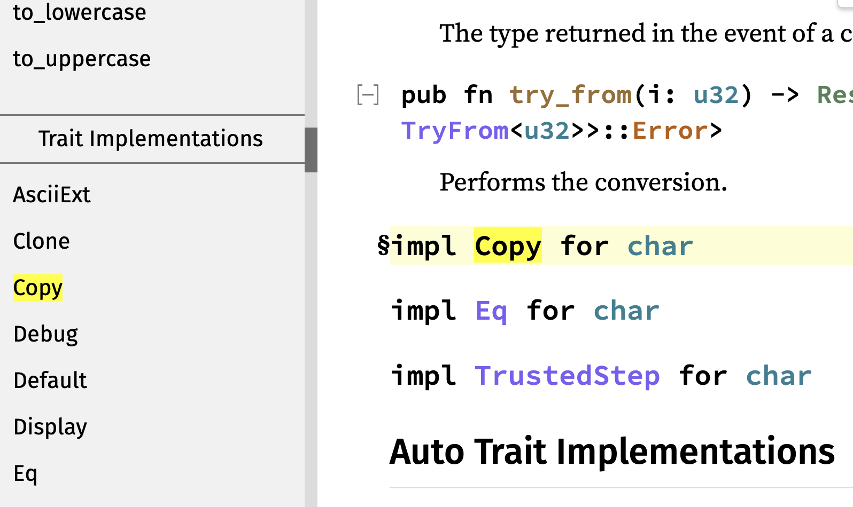Open Display trait from the sidebar

50,427
